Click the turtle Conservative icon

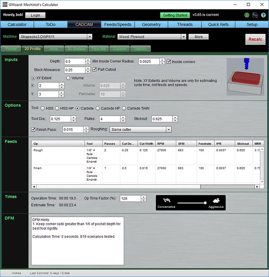(x=167, y=201)
